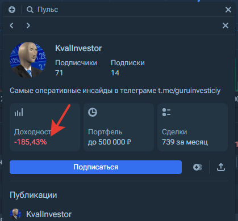Click the Подписаться button

pos(95,167)
